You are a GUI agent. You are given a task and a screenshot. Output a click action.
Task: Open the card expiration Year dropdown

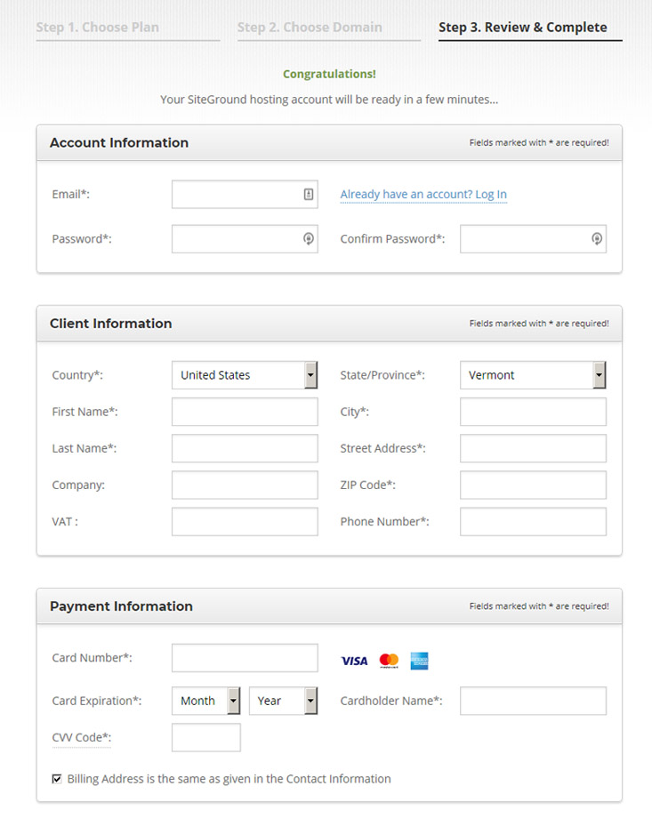coord(284,701)
